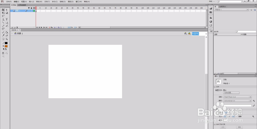Select the Lasso tool
257x129 pixels.
tap(3, 16)
